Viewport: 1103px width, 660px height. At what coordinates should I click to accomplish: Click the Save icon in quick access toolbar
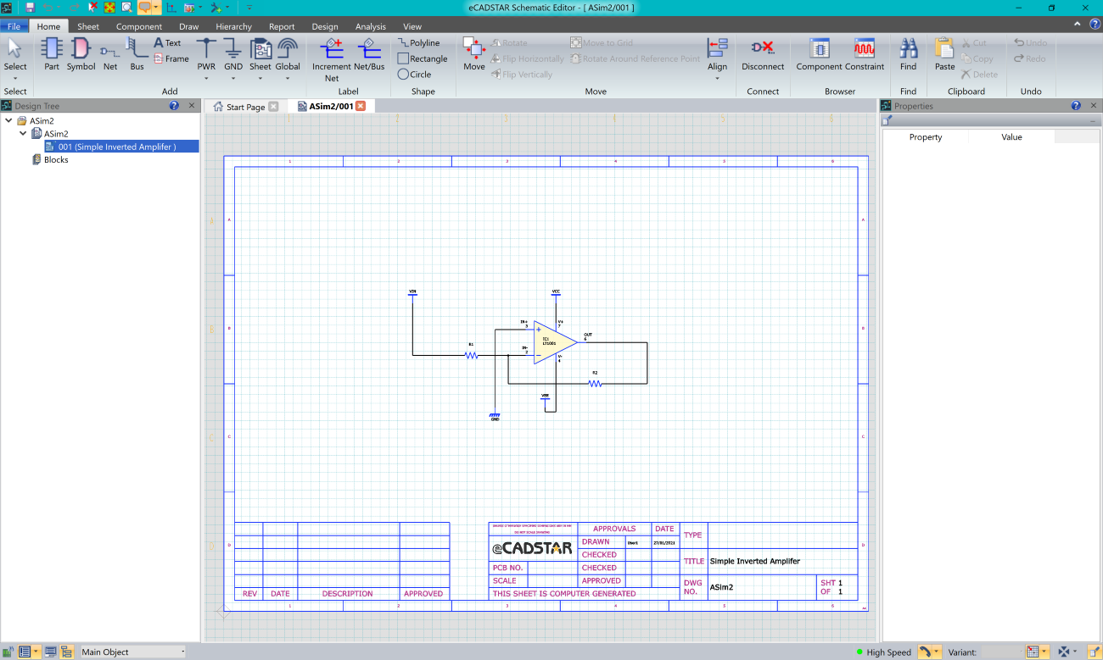tap(31, 8)
